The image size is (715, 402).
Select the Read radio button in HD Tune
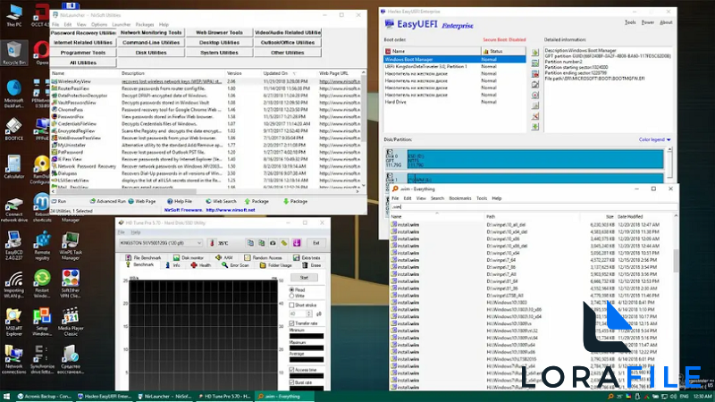(x=292, y=289)
